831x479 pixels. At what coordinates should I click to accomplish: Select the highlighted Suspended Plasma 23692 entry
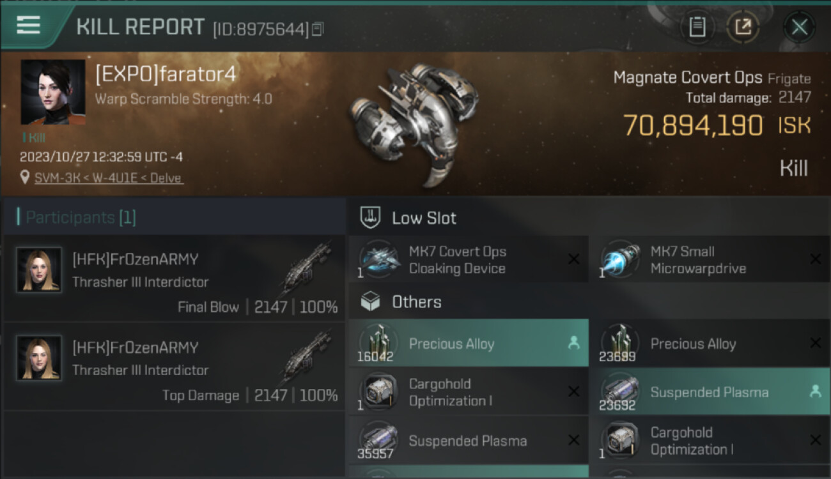pyautogui.click(x=708, y=392)
